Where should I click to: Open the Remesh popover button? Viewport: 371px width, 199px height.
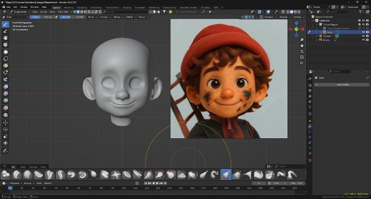284,17
